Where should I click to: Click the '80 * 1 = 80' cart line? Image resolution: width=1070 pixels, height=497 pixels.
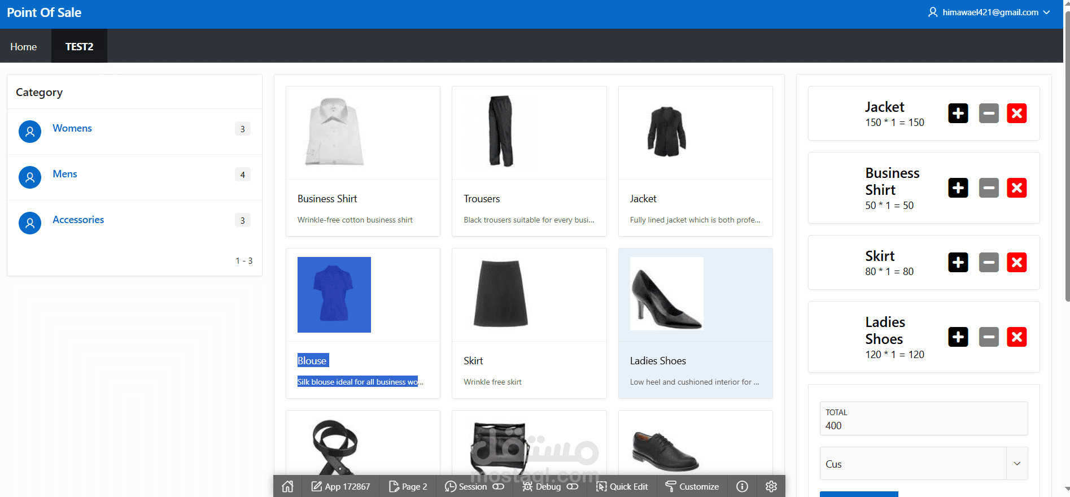click(889, 271)
